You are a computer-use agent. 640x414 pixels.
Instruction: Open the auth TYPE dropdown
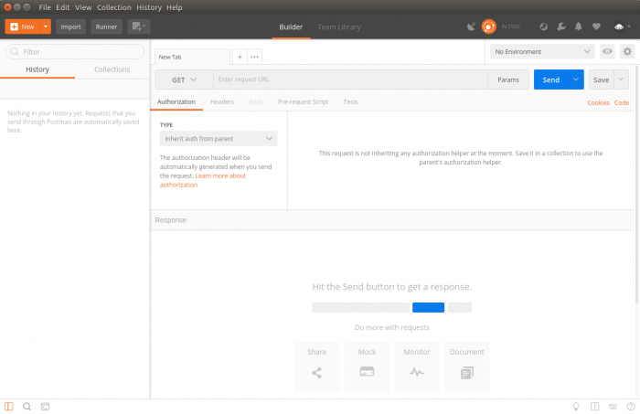218,139
